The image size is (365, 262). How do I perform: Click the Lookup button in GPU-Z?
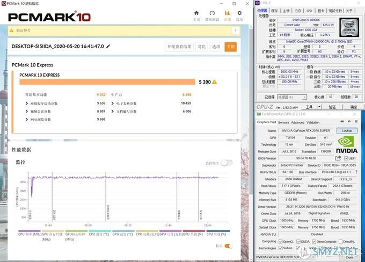pyautogui.click(x=347, y=131)
